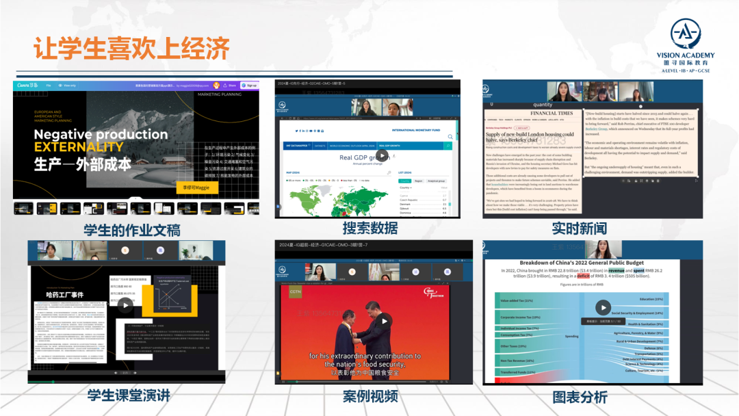Select the first slide thumbnail in Canva filmstrip
This screenshot has height=416, width=739.
coord(23,208)
